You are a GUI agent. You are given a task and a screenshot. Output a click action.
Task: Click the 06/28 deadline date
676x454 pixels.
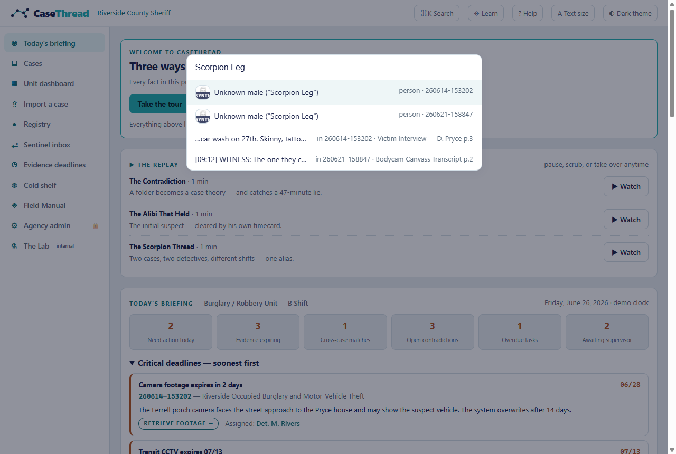[x=630, y=385]
